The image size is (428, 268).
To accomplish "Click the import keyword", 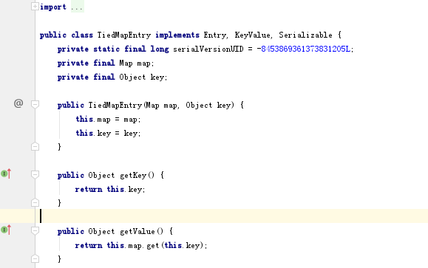I will [x=53, y=7].
